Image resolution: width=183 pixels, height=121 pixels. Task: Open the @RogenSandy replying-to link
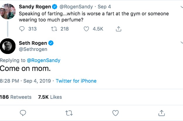[x=43, y=60]
